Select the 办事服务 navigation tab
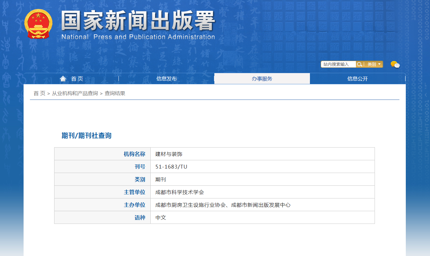The width and height of the screenshot is (430, 256). coord(262,79)
